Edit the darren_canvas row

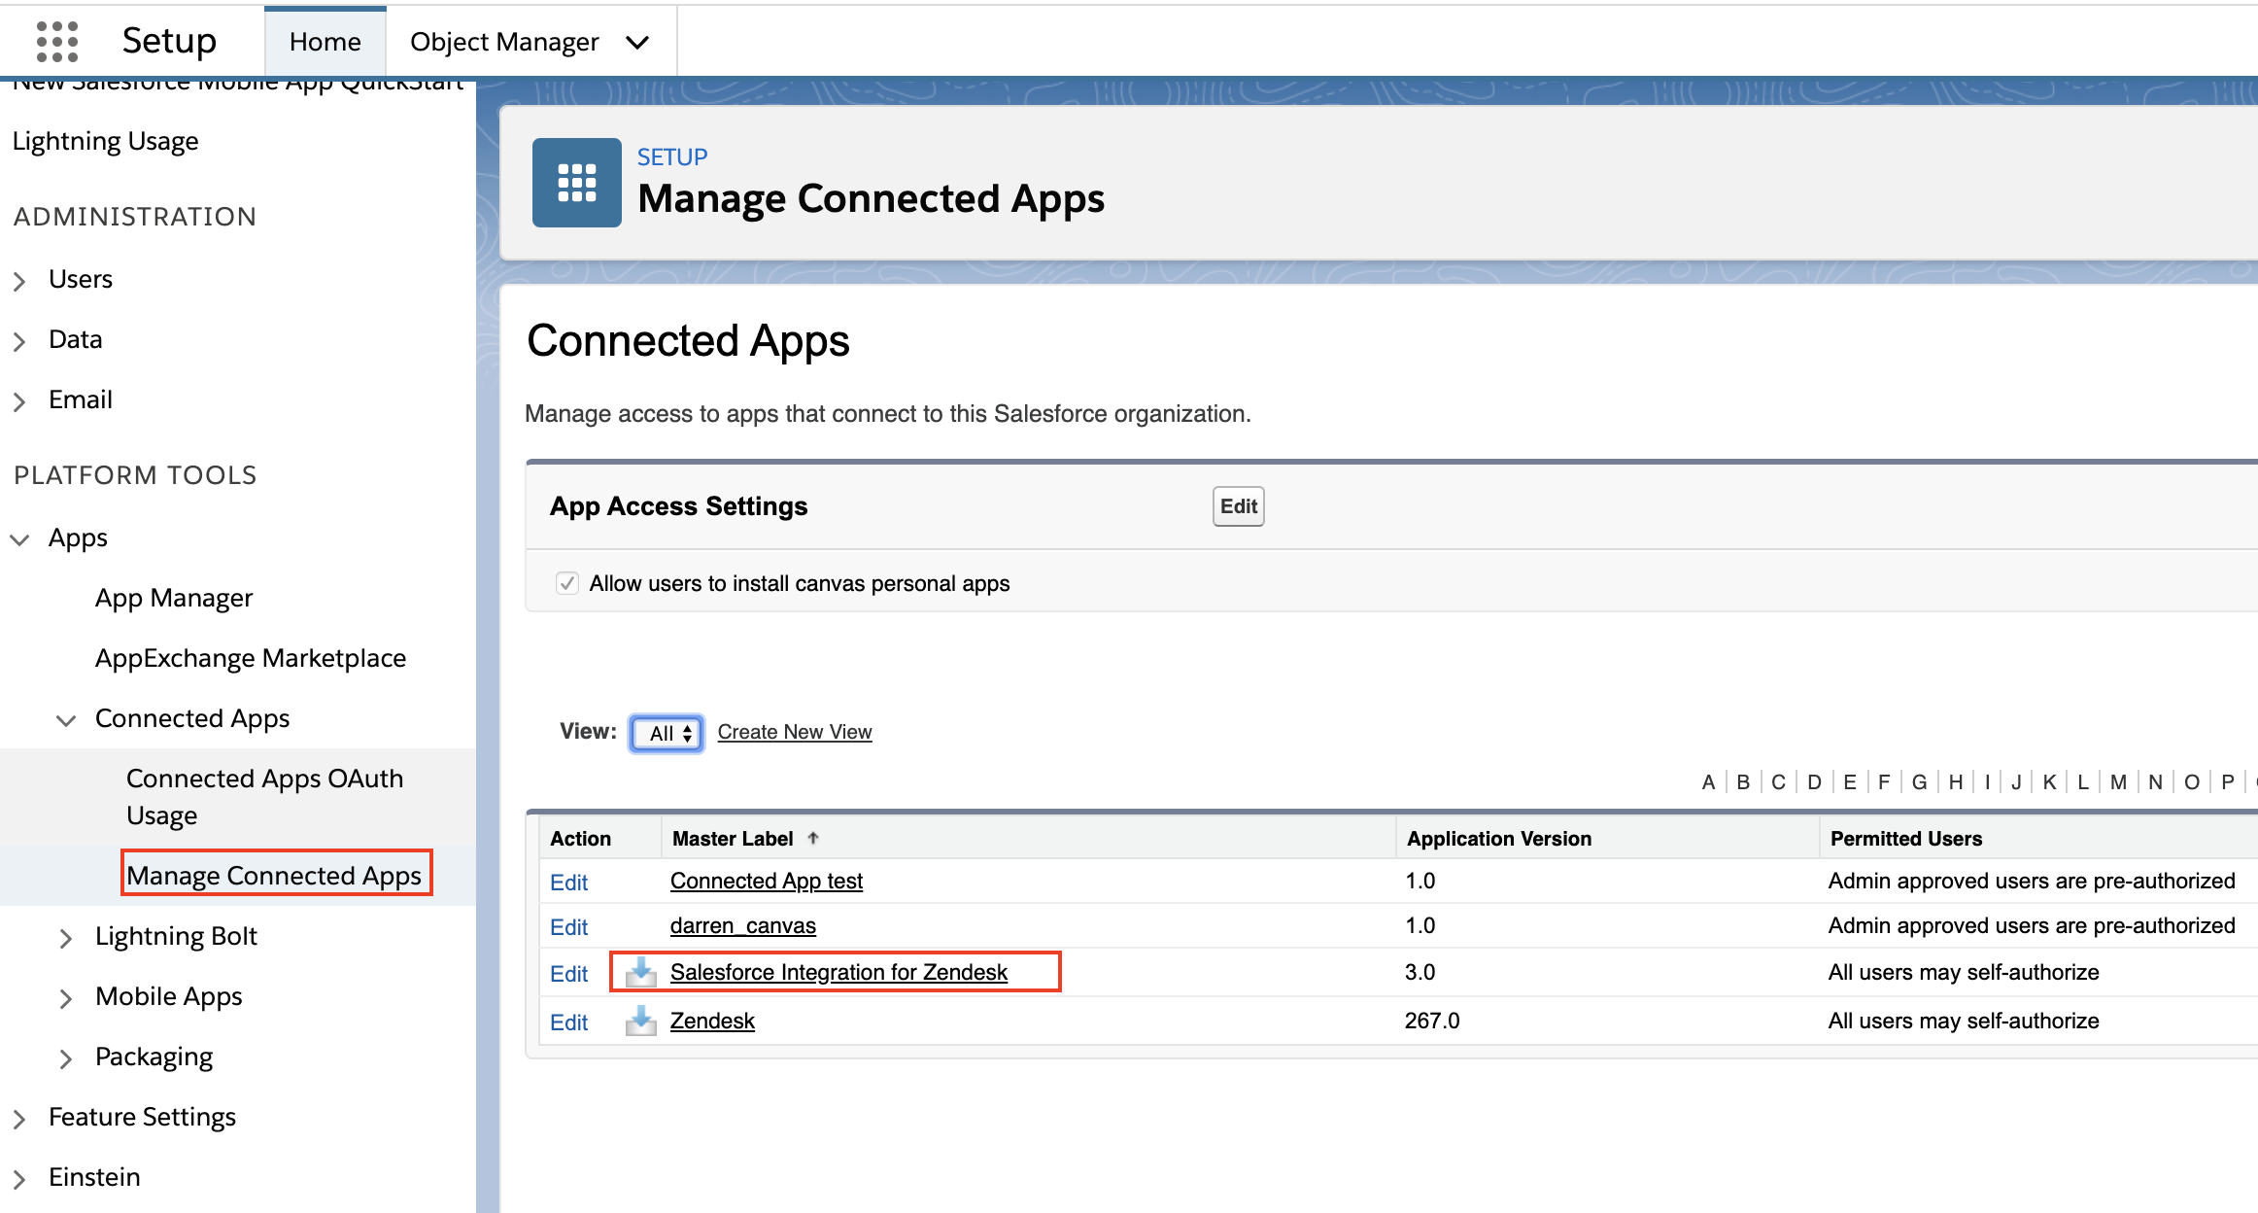click(x=568, y=926)
